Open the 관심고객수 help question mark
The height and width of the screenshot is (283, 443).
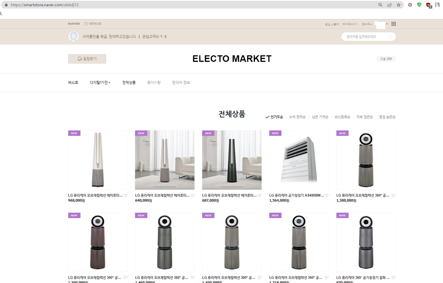click(x=165, y=37)
